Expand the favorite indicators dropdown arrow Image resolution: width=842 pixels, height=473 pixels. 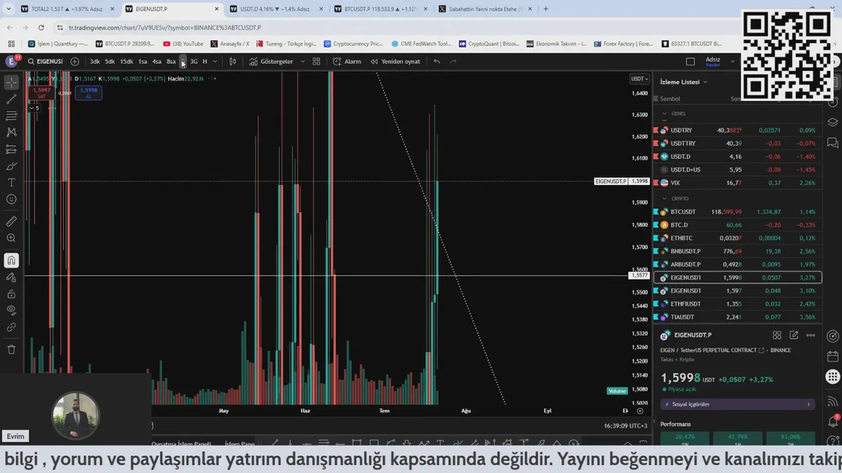(303, 61)
